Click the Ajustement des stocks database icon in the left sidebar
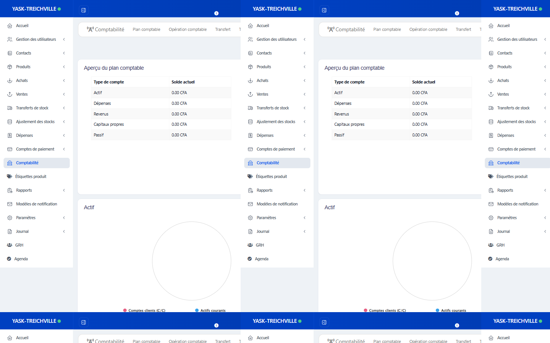 (x=10, y=122)
